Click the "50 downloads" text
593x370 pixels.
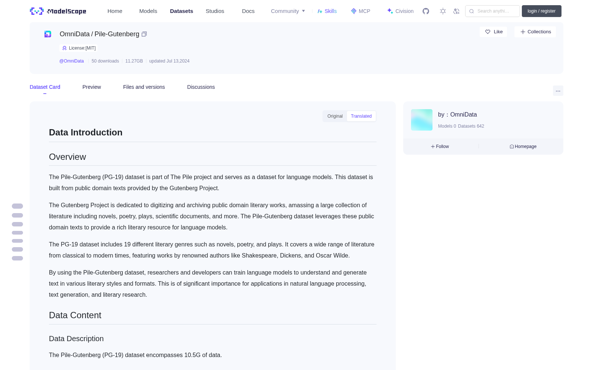(x=105, y=61)
